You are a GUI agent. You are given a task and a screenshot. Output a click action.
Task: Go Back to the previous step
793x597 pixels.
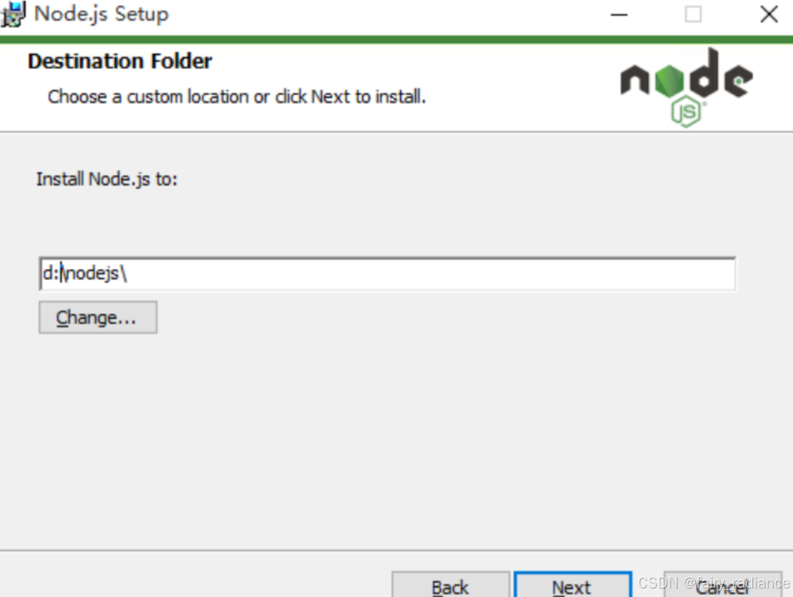(450, 585)
